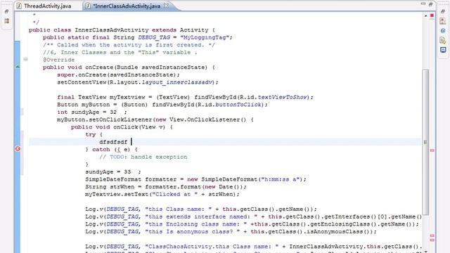Jump to the lowest overview ruler error marker
Image resolution: width=450 pixels, height=253 pixels.
[432, 240]
